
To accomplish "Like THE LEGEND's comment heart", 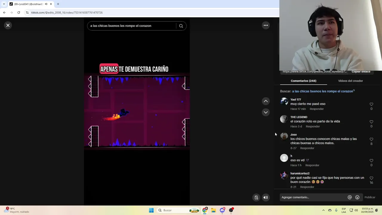I will click(x=371, y=122).
